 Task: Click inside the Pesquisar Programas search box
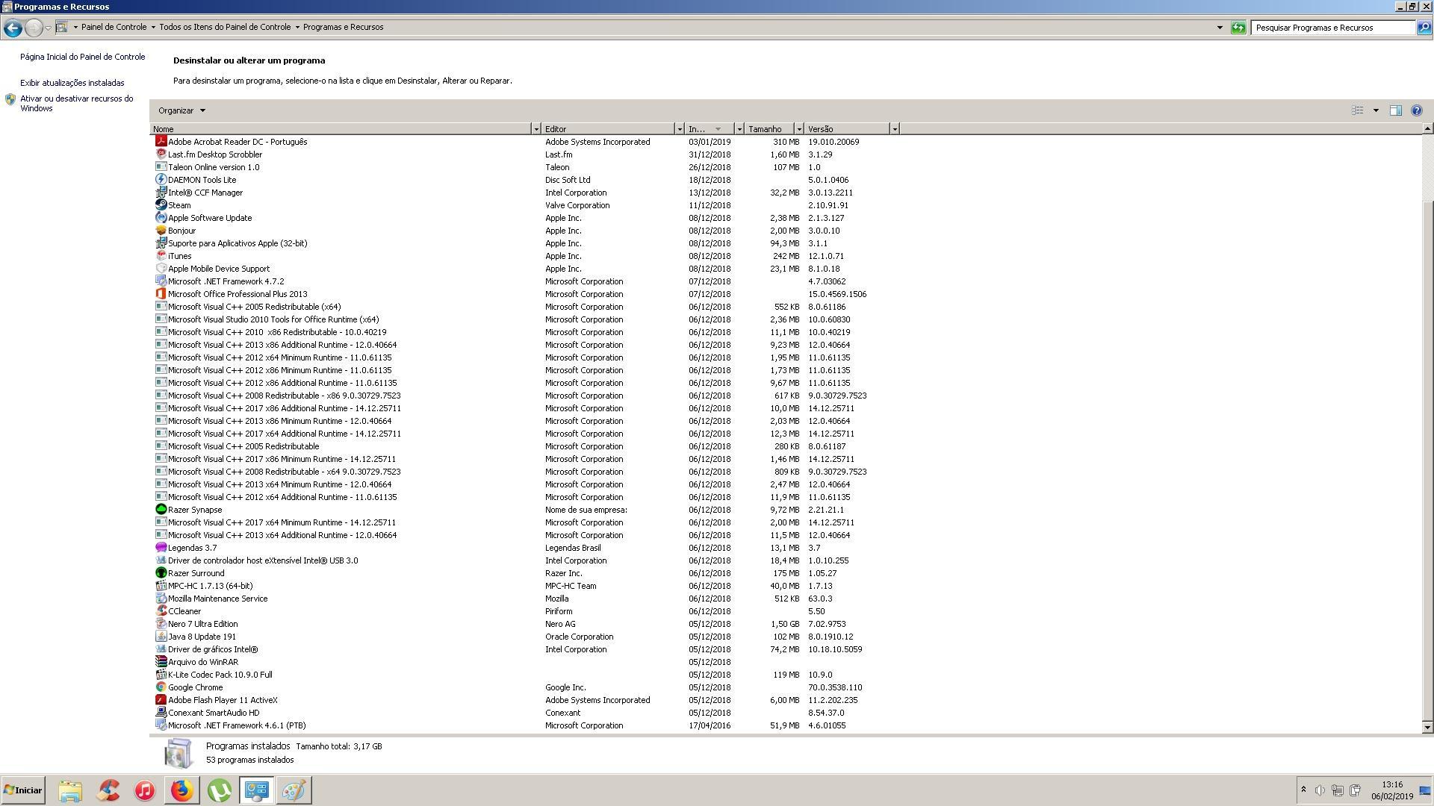(1332, 28)
